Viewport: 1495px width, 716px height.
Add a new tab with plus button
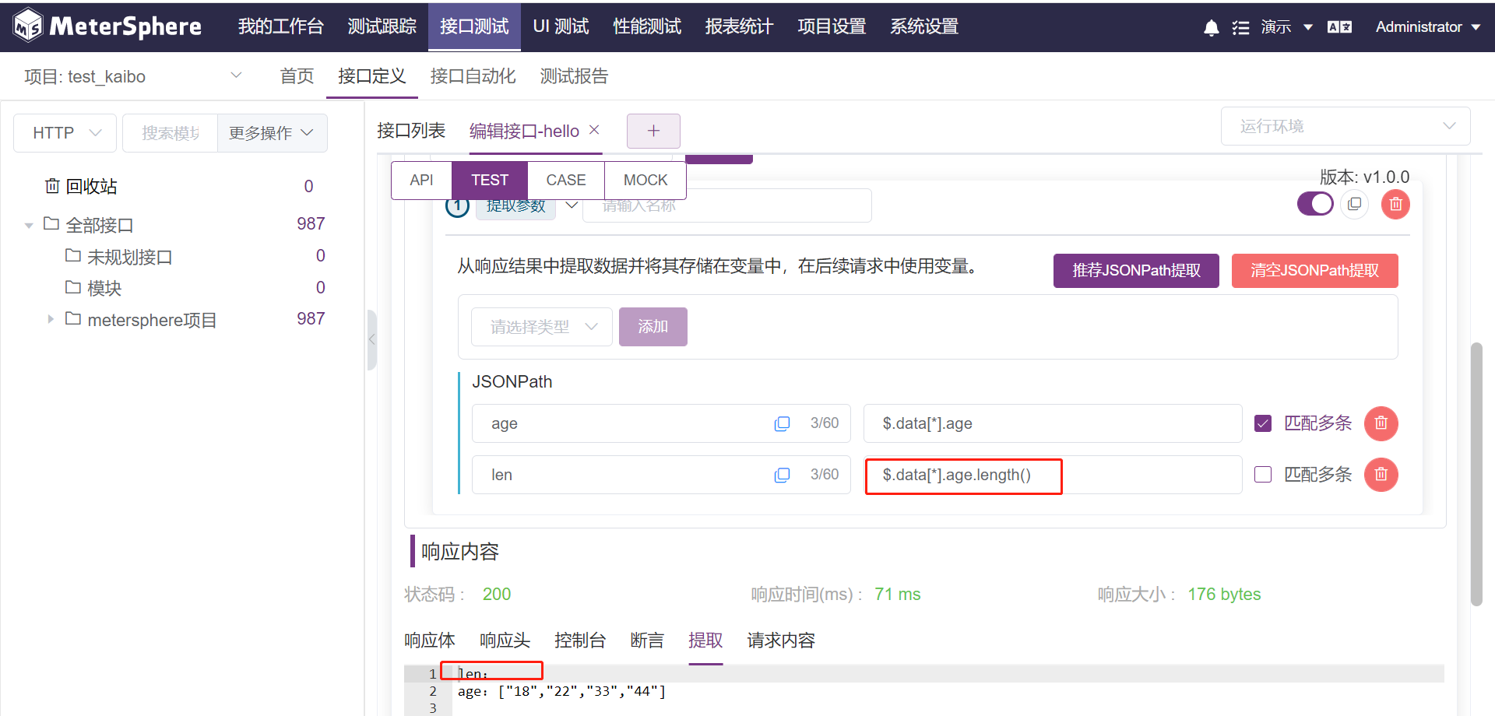pos(653,131)
